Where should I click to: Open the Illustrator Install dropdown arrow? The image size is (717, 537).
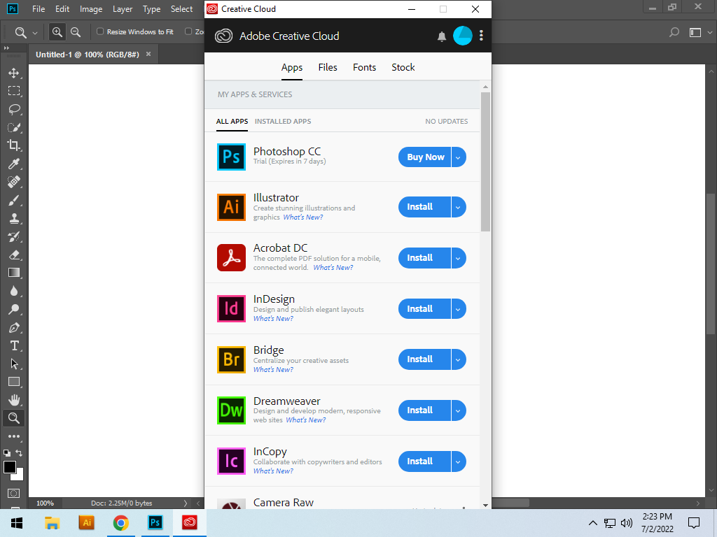tap(459, 207)
